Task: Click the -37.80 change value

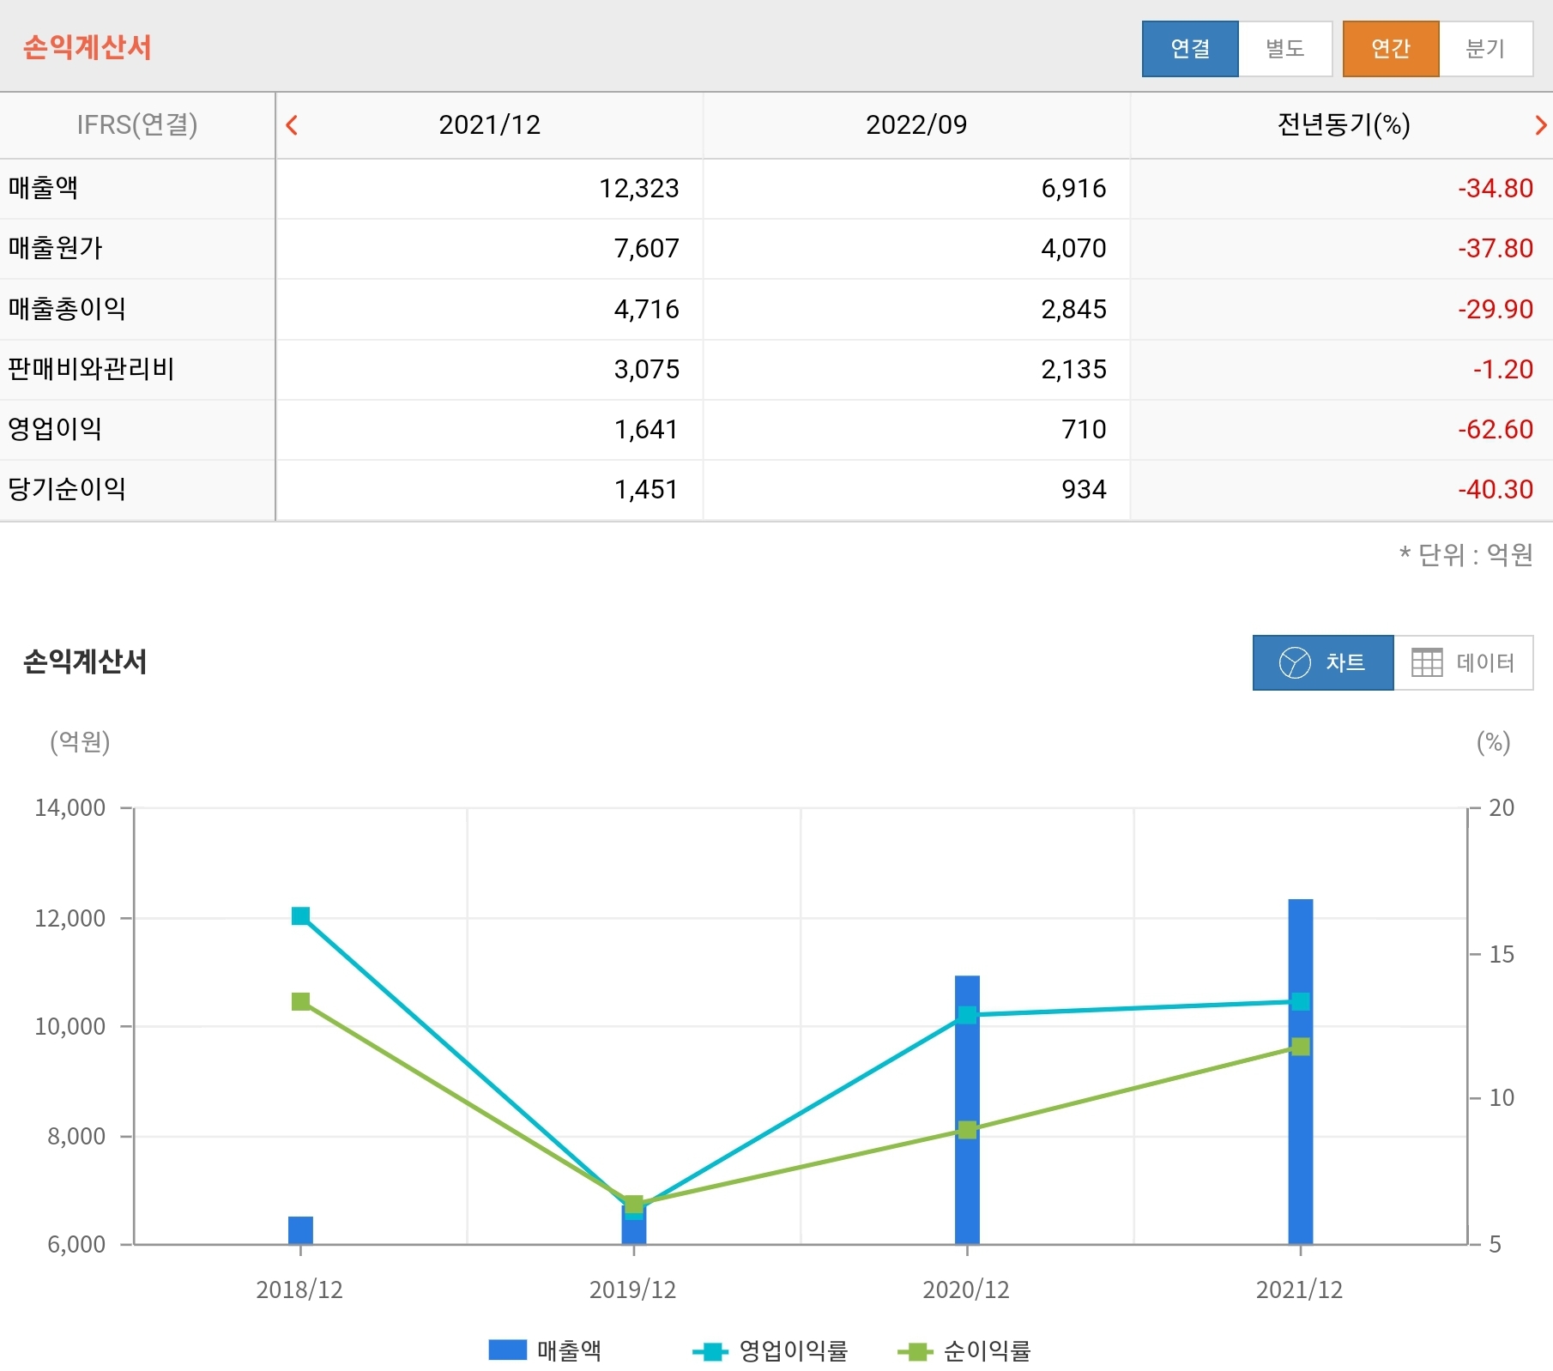Action: point(1496,248)
